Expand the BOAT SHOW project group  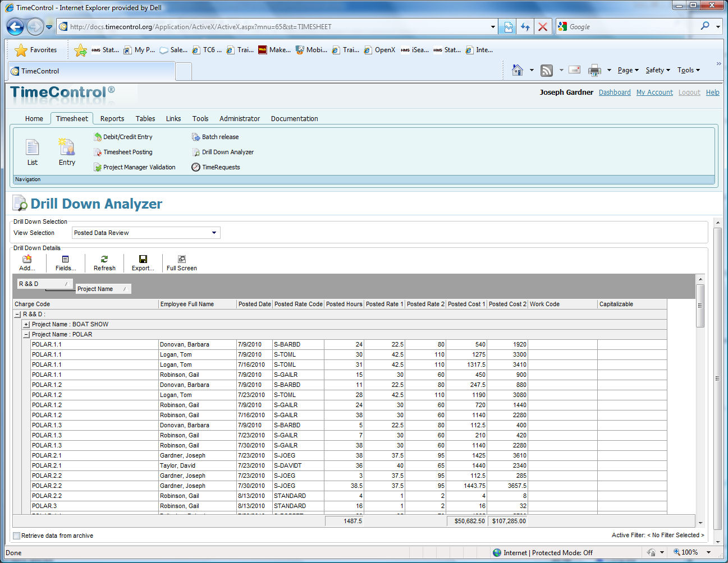click(x=26, y=324)
